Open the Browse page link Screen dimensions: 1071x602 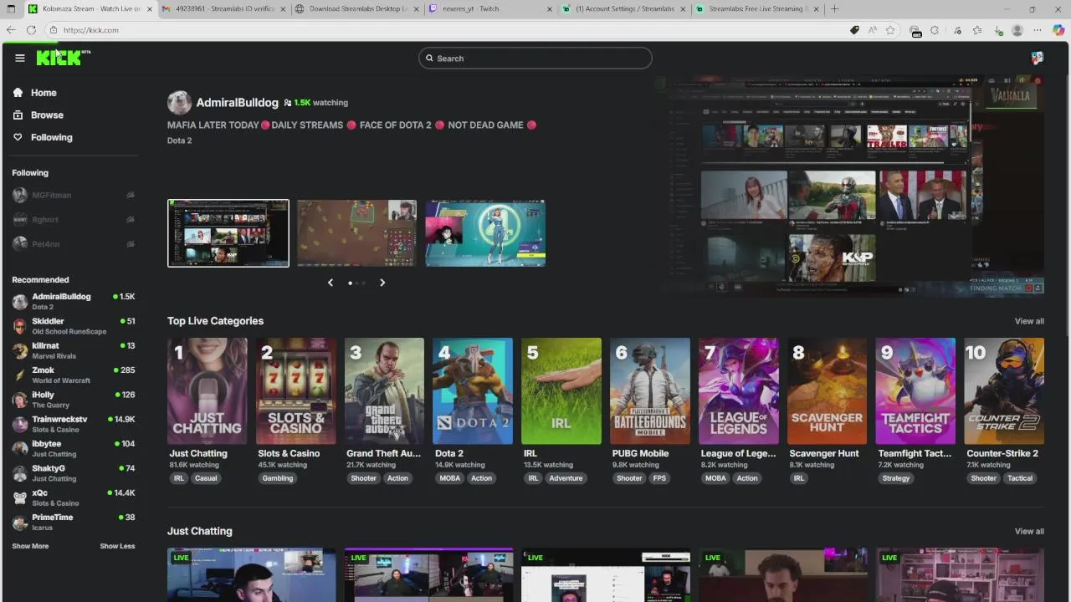(x=47, y=115)
